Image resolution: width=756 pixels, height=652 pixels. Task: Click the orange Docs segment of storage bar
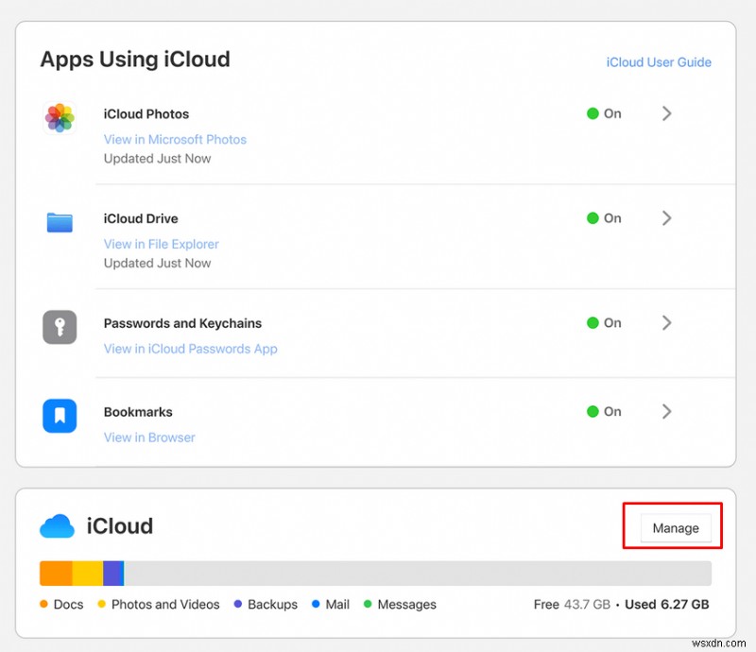(56, 574)
